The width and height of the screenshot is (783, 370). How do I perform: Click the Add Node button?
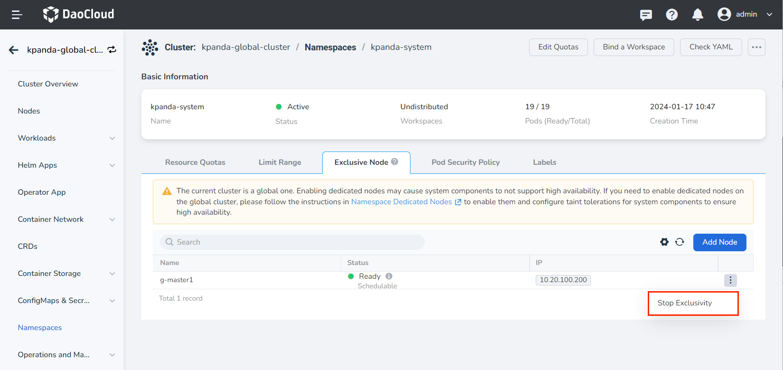pyautogui.click(x=719, y=242)
